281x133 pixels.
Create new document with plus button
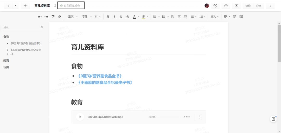point(25,6)
